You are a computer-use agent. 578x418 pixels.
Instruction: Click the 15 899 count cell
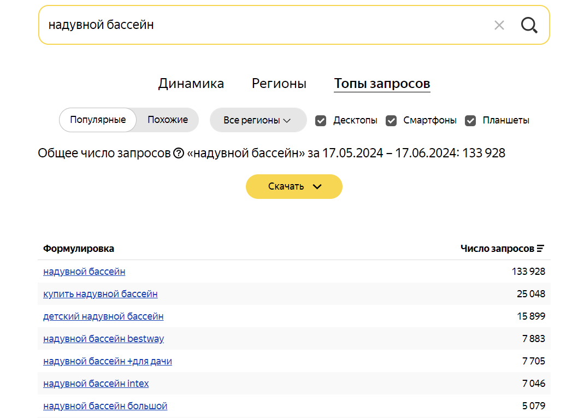pyautogui.click(x=531, y=316)
